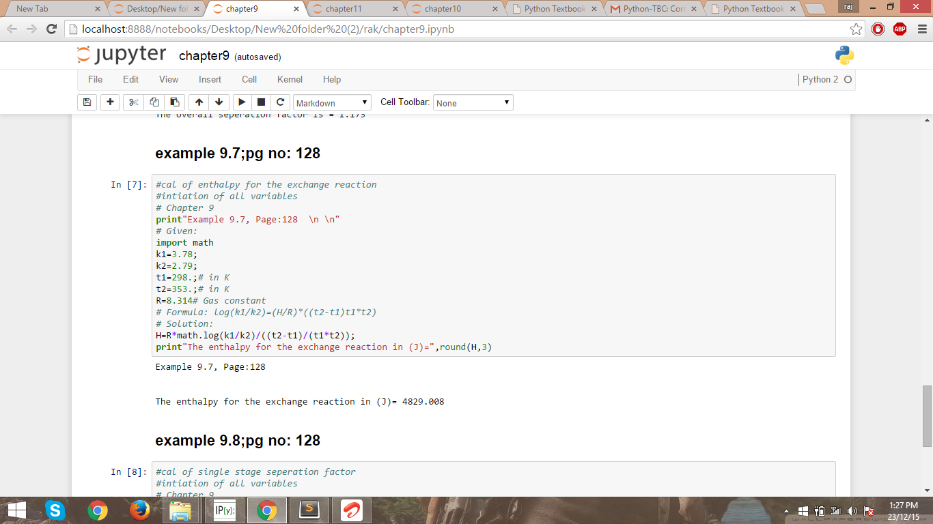This screenshot has width=933, height=524.
Task: Click the (autosaved) checkpoint status text
Action: click(257, 57)
